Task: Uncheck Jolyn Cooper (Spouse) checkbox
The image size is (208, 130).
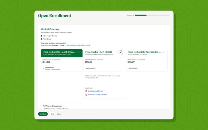Action: (41, 36)
